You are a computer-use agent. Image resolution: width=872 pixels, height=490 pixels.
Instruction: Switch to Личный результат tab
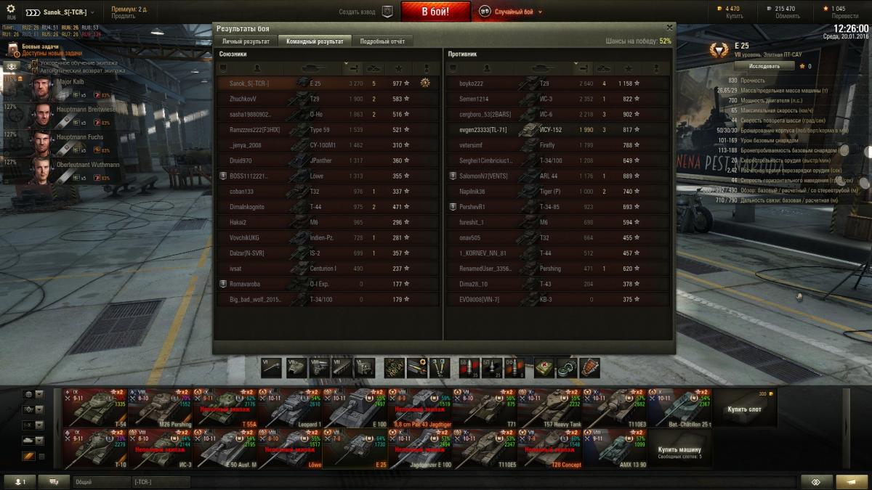click(246, 41)
